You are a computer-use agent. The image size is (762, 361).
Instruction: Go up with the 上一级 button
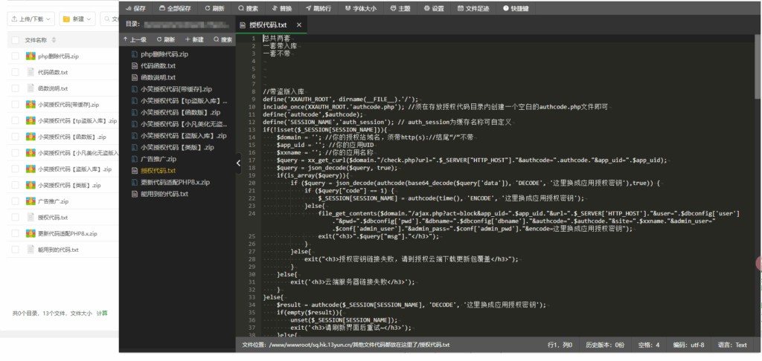point(135,40)
